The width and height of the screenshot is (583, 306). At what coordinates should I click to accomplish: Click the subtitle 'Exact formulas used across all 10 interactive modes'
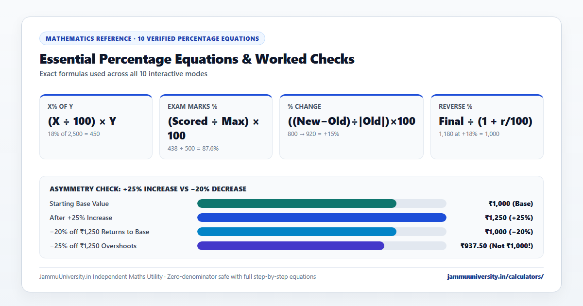(123, 74)
